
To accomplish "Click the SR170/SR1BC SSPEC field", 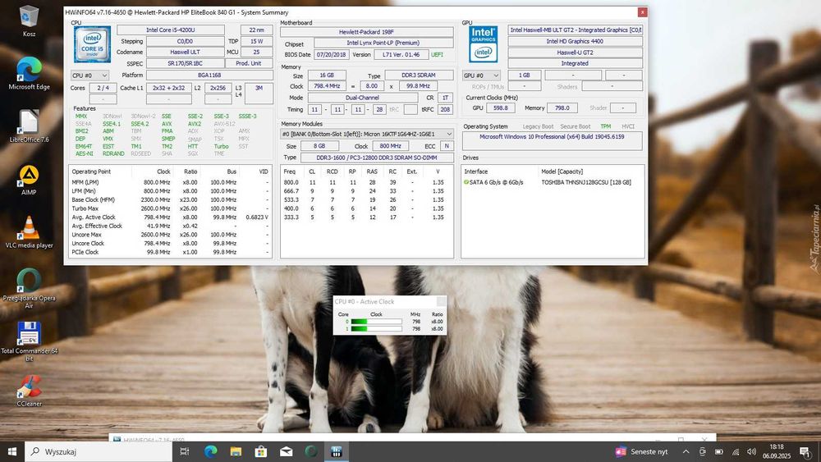I will [185, 63].
